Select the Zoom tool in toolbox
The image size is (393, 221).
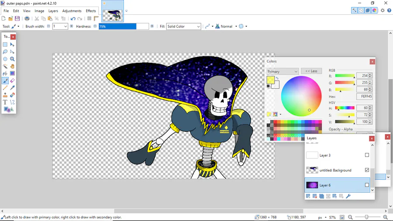click(12, 59)
